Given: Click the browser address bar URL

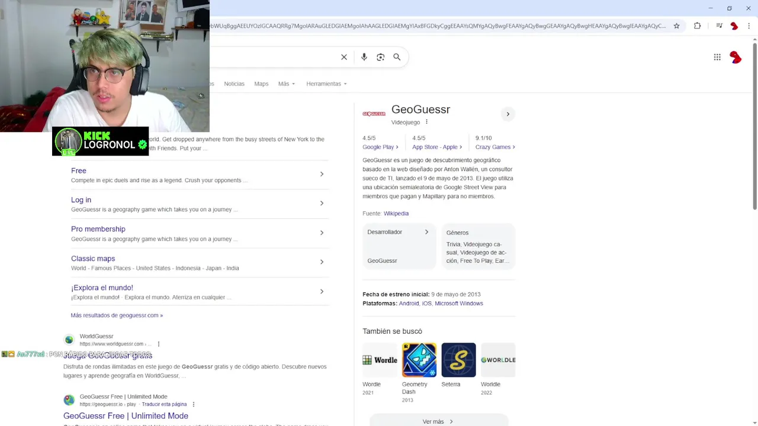Looking at the screenshot, I should click(x=438, y=26).
